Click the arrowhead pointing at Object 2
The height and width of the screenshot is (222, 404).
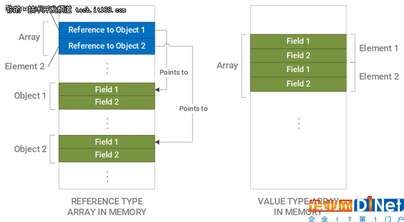[x=157, y=142]
